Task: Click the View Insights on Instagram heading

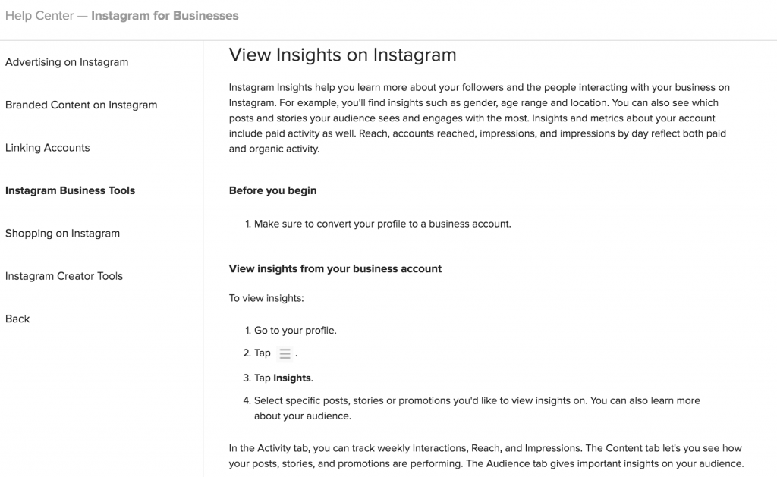Action: click(x=342, y=55)
